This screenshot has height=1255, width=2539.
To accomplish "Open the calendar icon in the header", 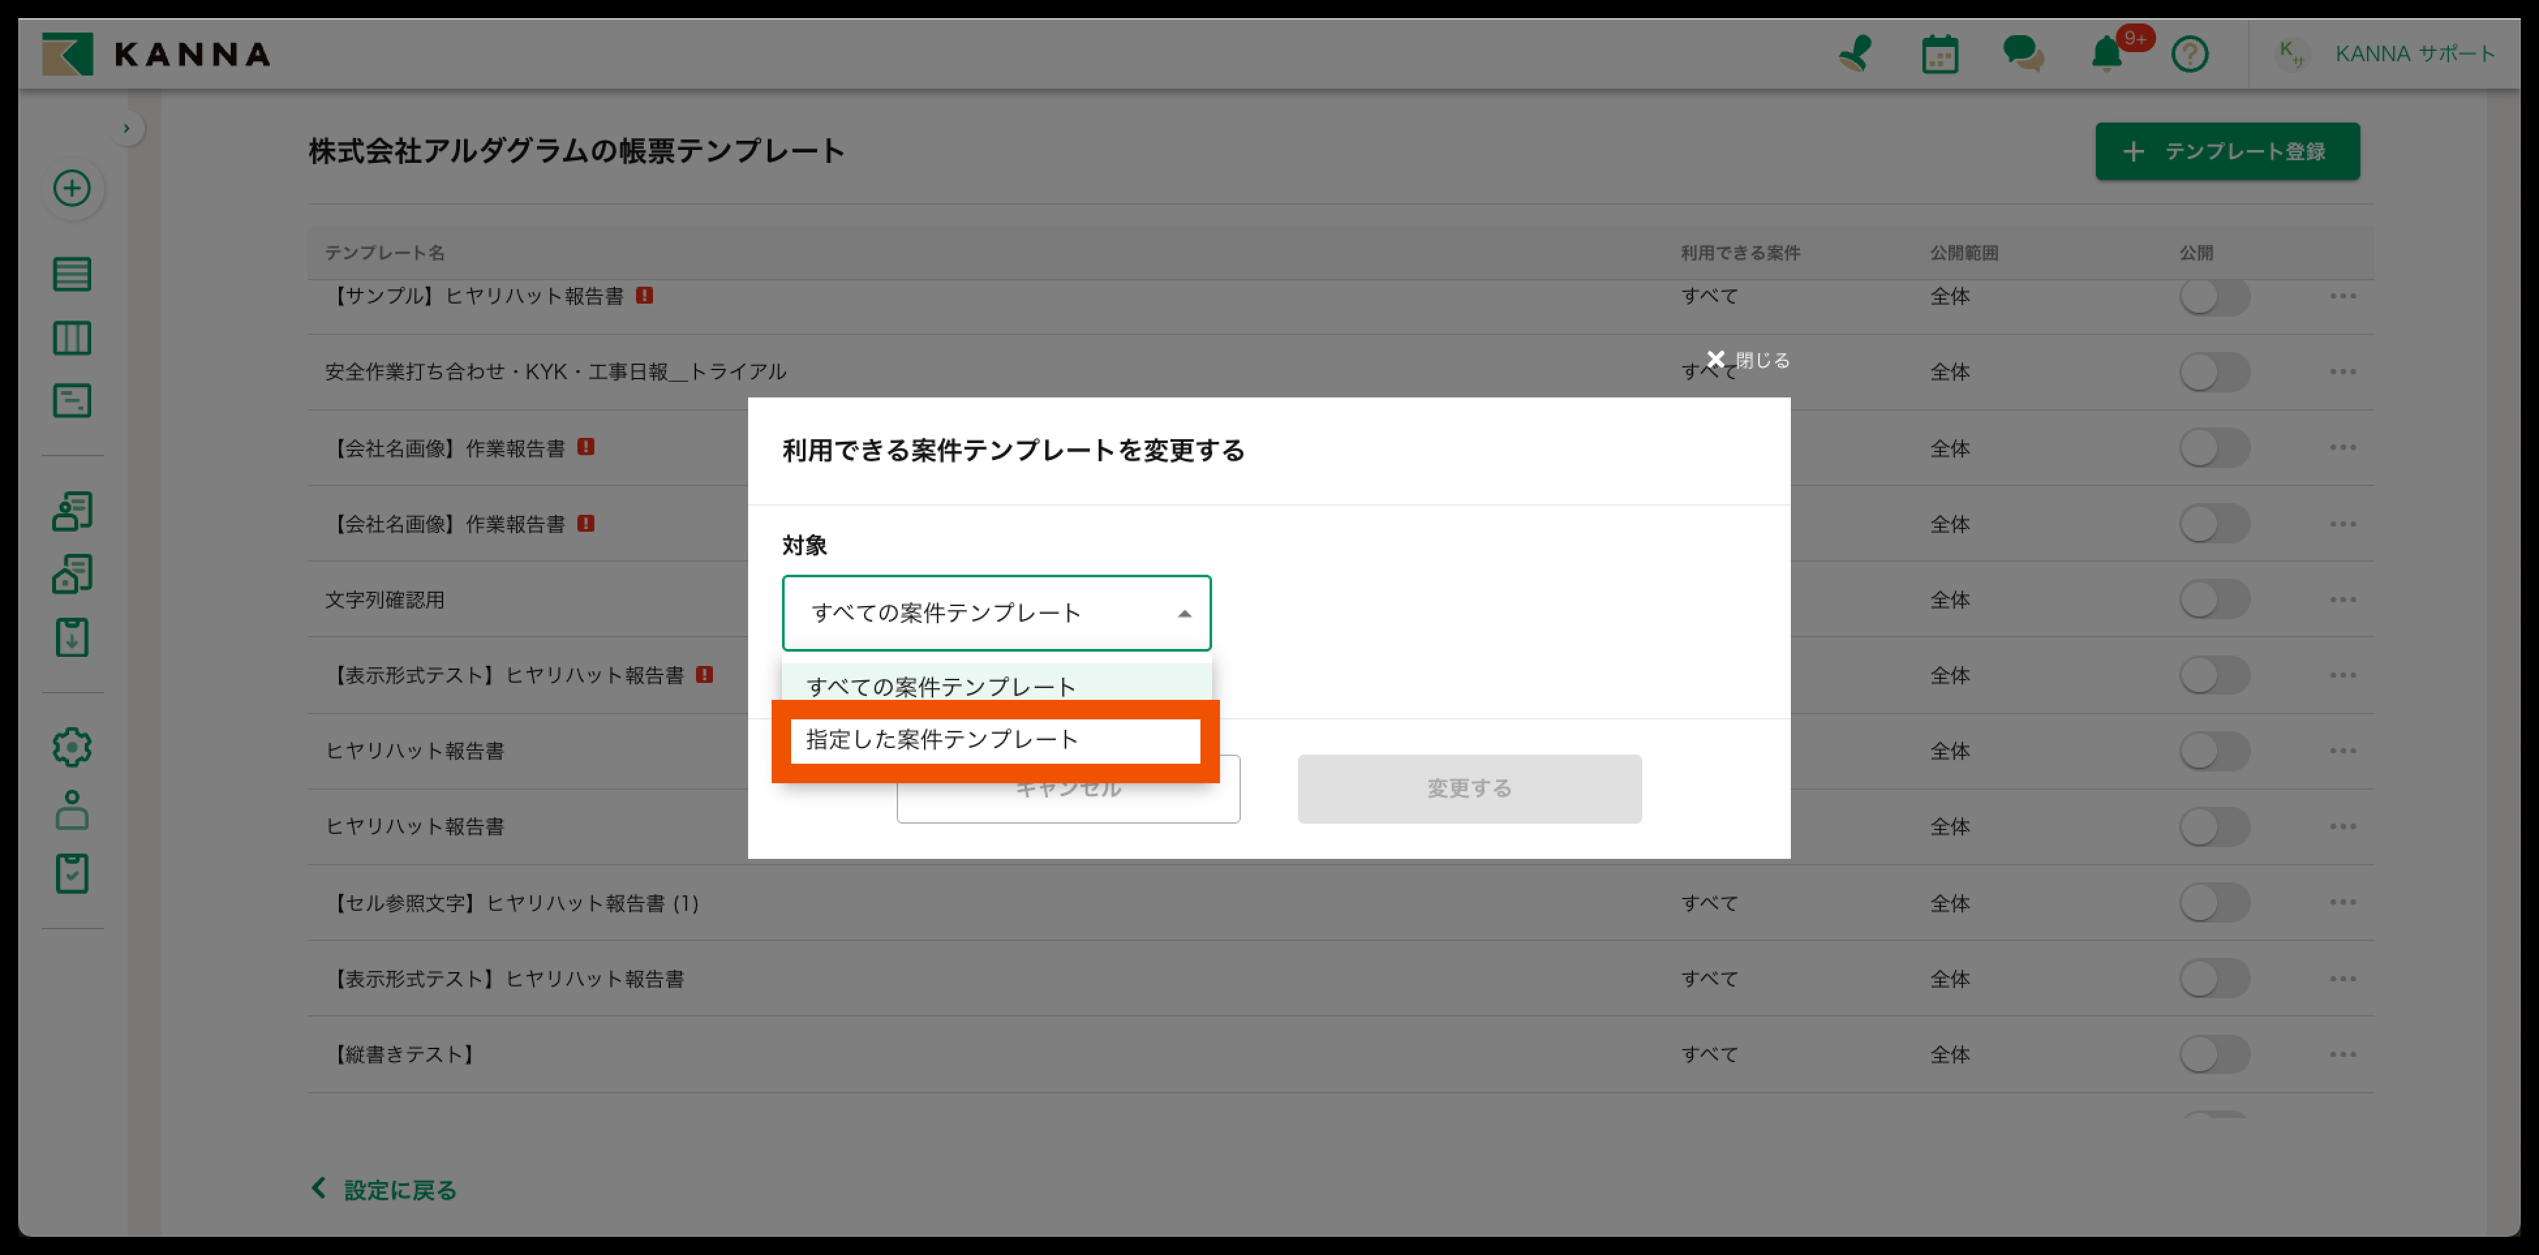I will [1939, 54].
